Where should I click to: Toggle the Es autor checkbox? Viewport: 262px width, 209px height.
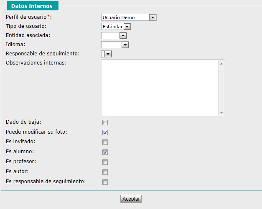[x=105, y=172]
